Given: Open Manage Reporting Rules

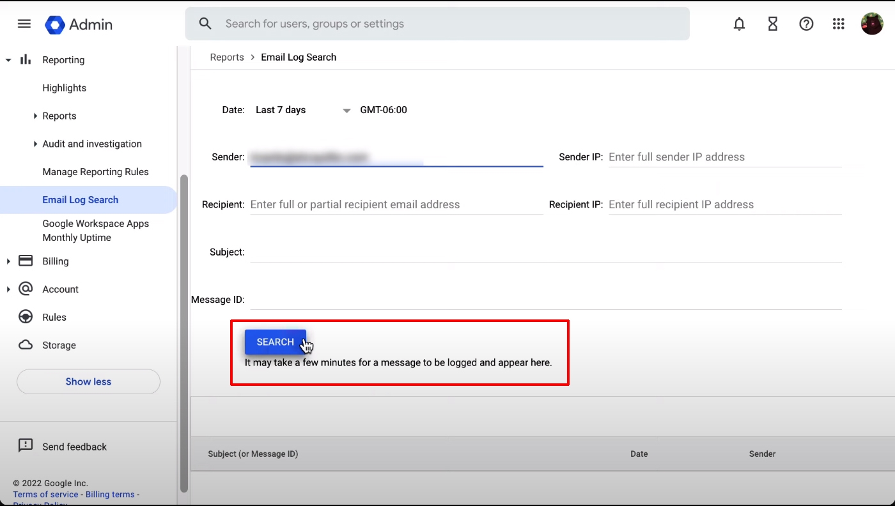Looking at the screenshot, I should pos(95,172).
